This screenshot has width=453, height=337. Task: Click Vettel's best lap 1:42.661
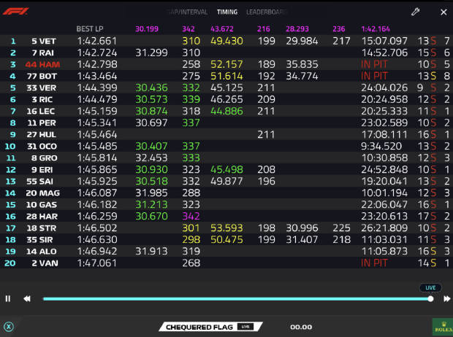point(97,41)
